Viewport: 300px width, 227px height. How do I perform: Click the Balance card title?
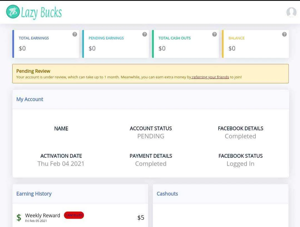237,38
